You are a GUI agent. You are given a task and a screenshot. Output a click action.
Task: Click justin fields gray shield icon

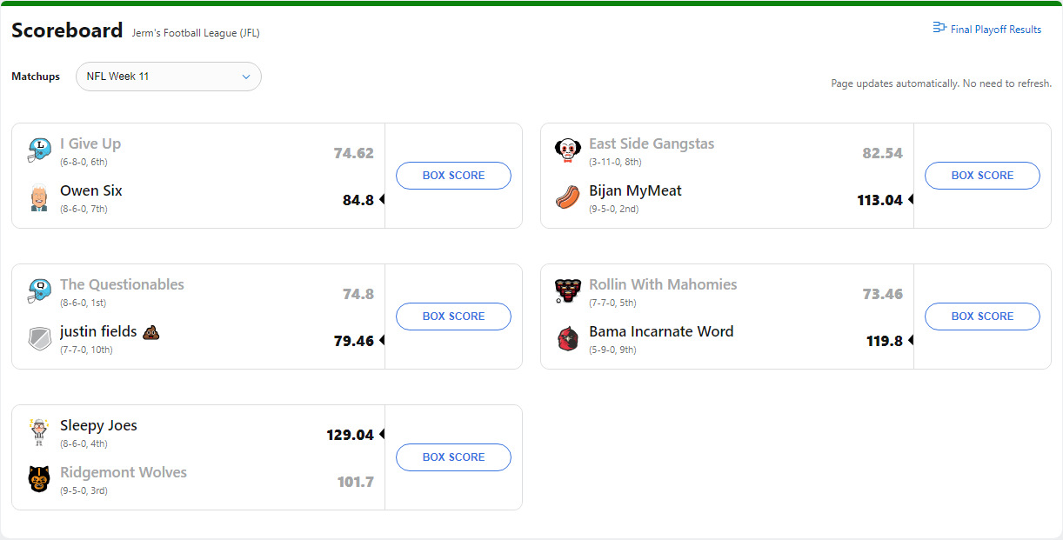39,338
